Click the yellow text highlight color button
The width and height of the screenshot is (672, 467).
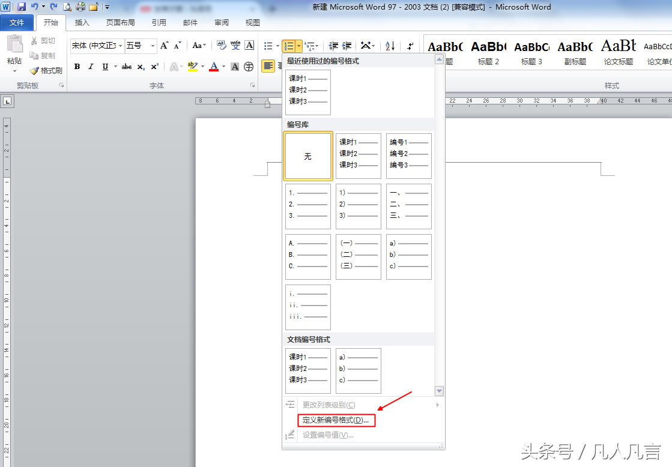coord(192,67)
